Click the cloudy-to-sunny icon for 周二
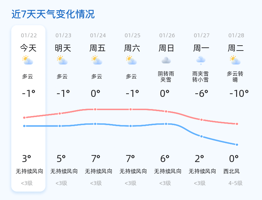 [x=235, y=60]
